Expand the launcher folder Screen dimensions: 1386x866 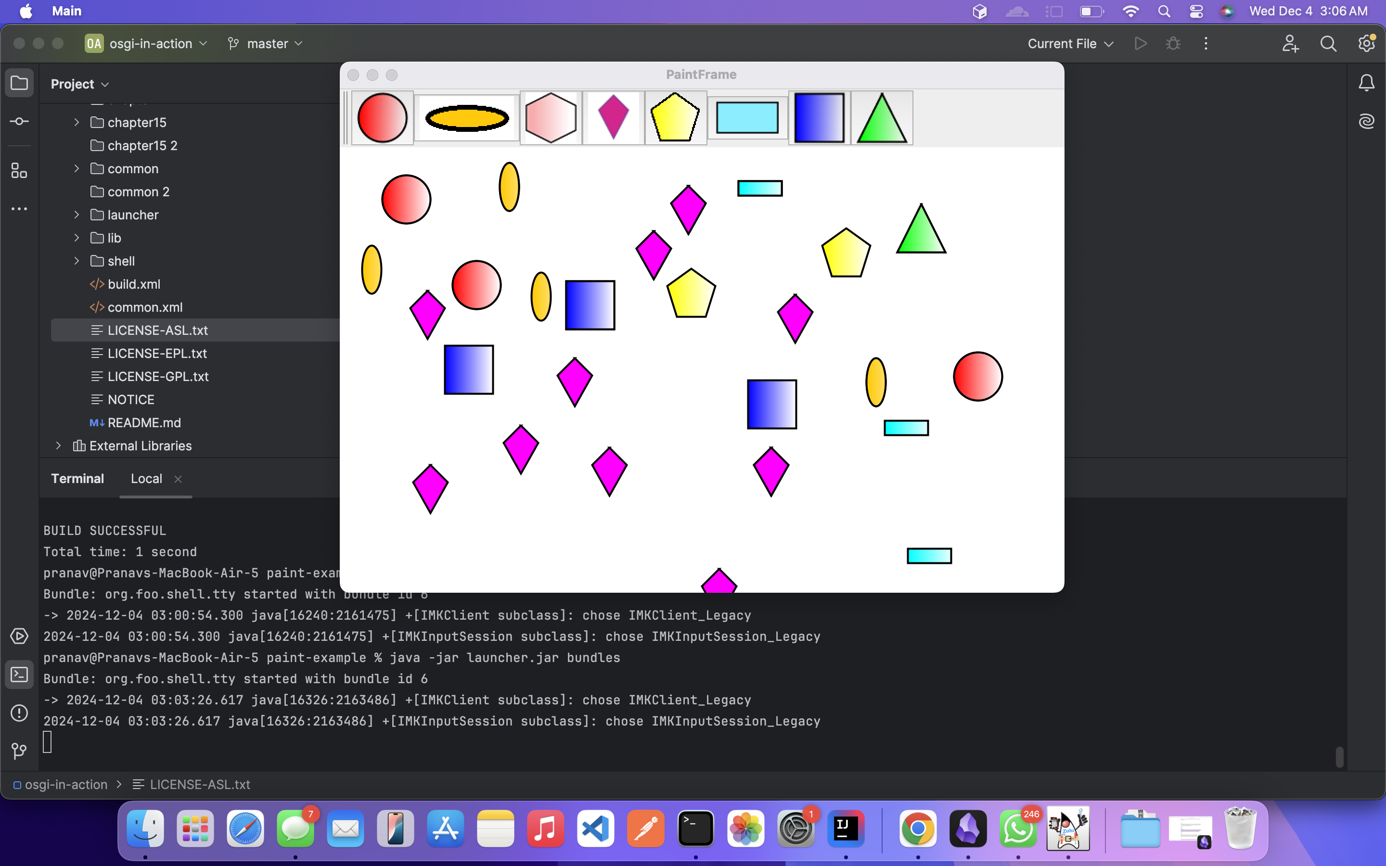(x=77, y=215)
